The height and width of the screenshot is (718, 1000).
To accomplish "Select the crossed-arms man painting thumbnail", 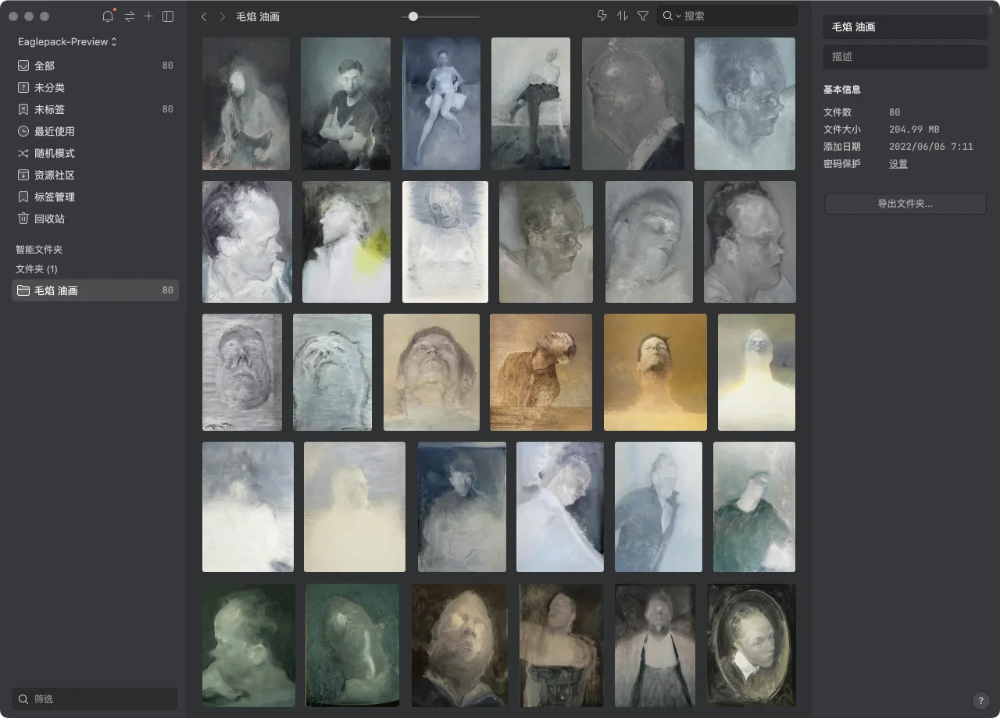I will coord(345,104).
